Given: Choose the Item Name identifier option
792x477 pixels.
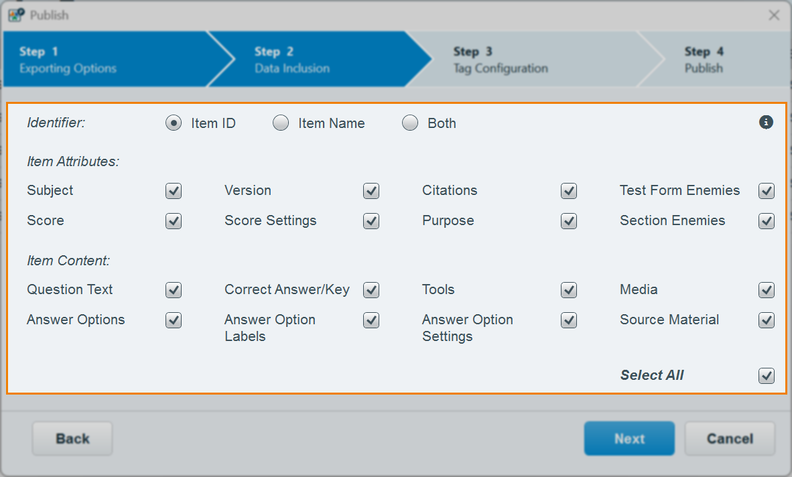Looking at the screenshot, I should click(x=281, y=123).
